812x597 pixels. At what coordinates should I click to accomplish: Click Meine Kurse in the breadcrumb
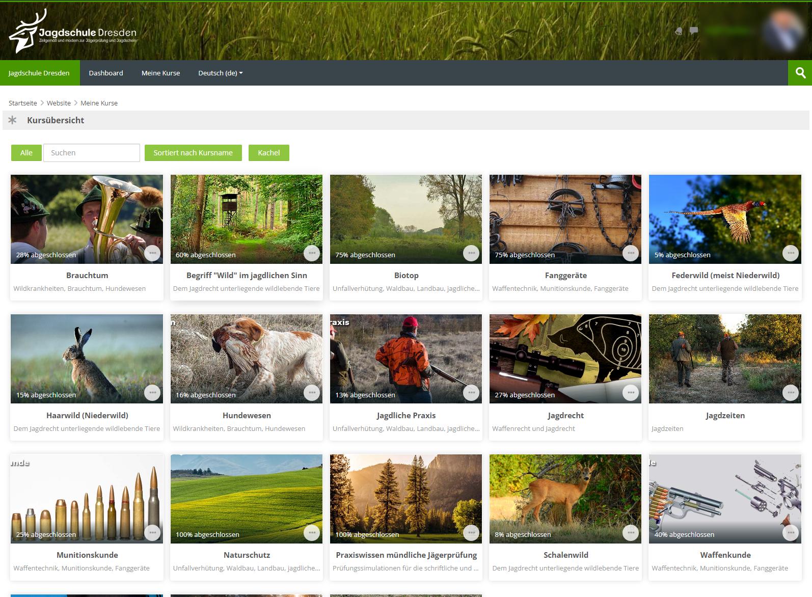click(99, 103)
